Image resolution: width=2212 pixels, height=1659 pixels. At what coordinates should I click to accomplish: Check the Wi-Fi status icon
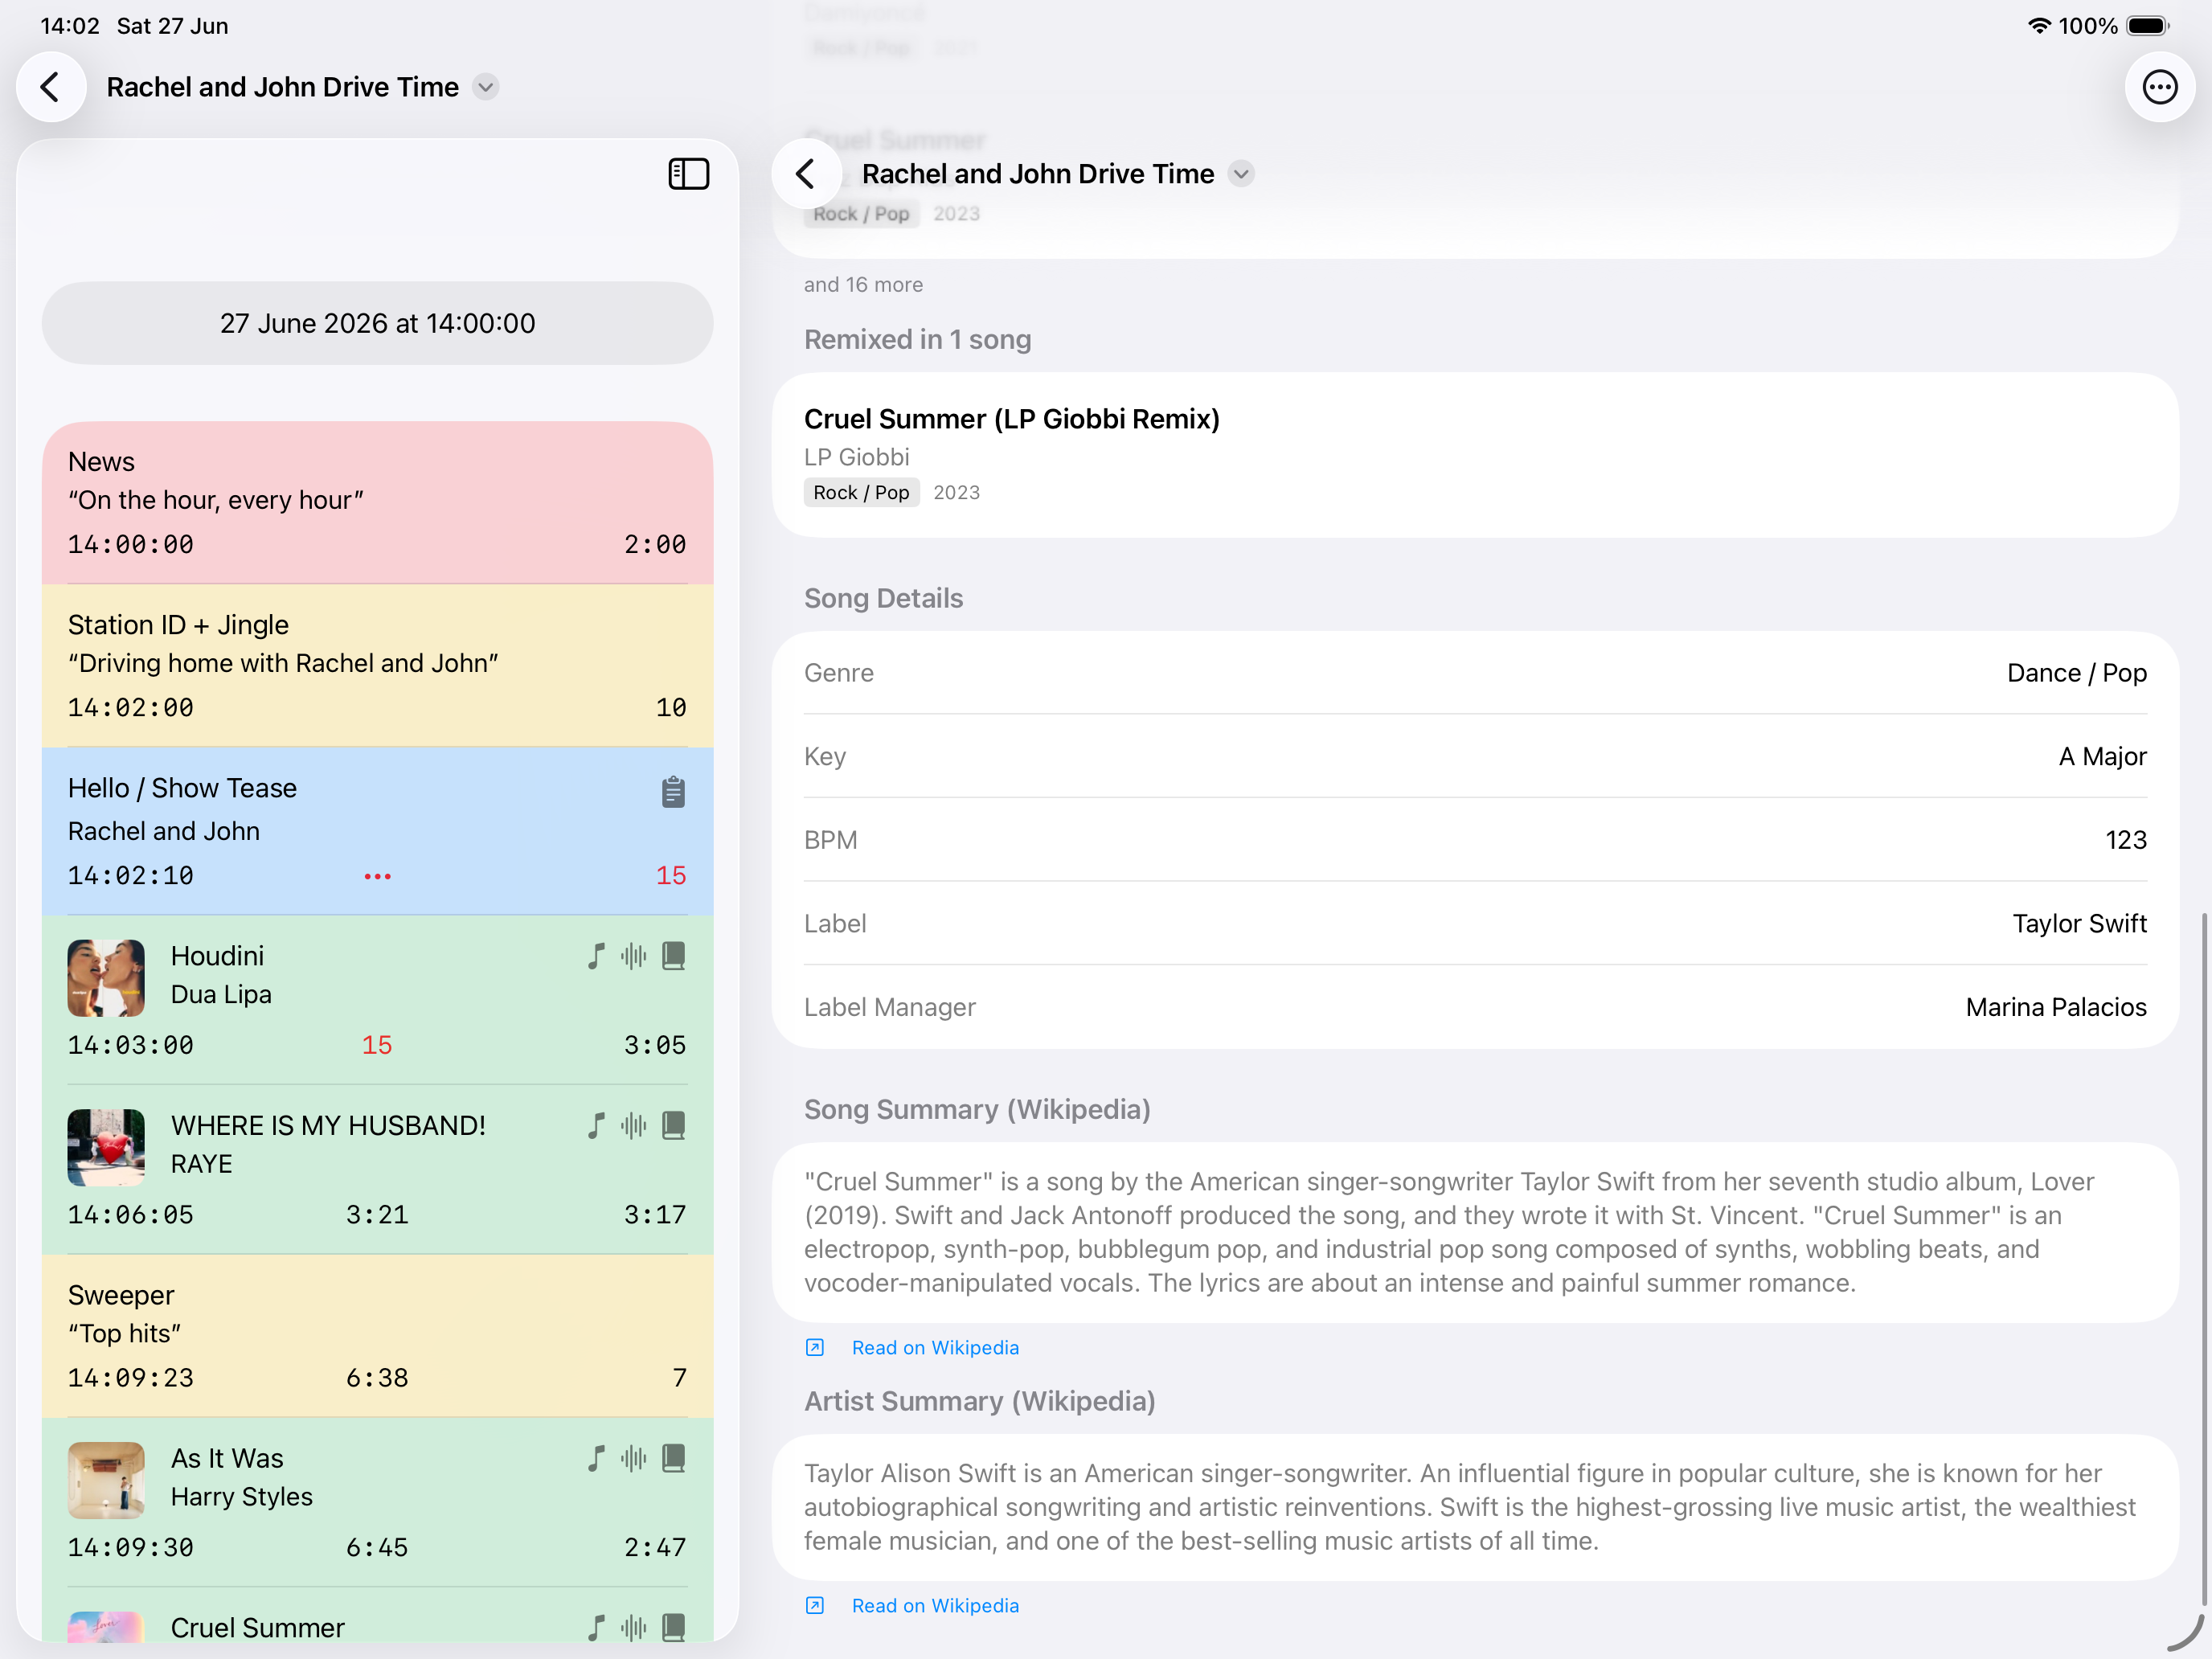tap(2039, 26)
